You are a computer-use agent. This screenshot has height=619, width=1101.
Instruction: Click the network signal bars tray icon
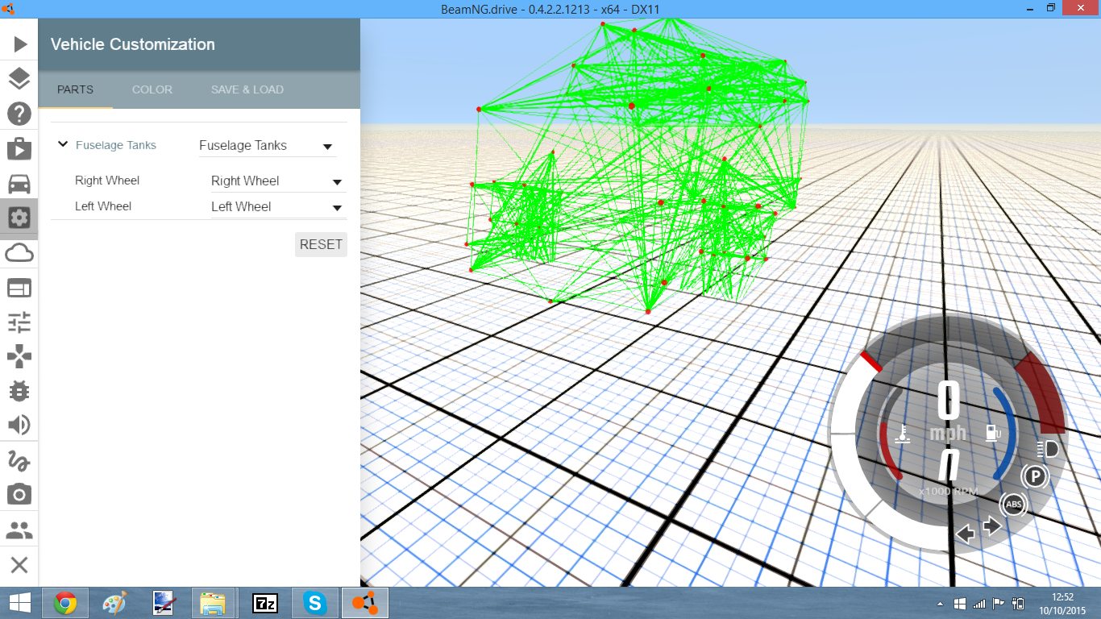pos(979,604)
